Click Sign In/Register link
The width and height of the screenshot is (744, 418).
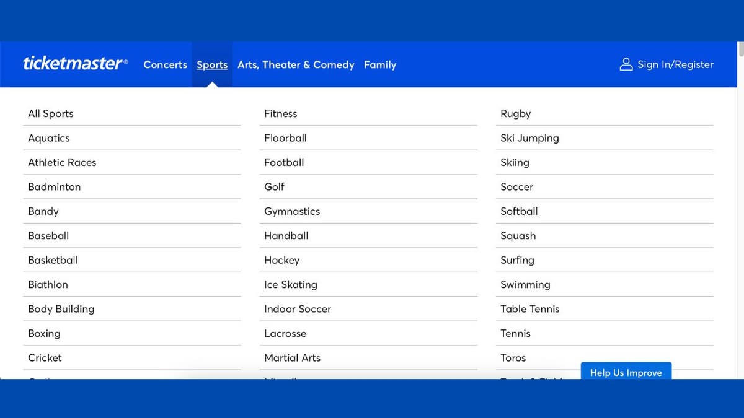tap(675, 64)
